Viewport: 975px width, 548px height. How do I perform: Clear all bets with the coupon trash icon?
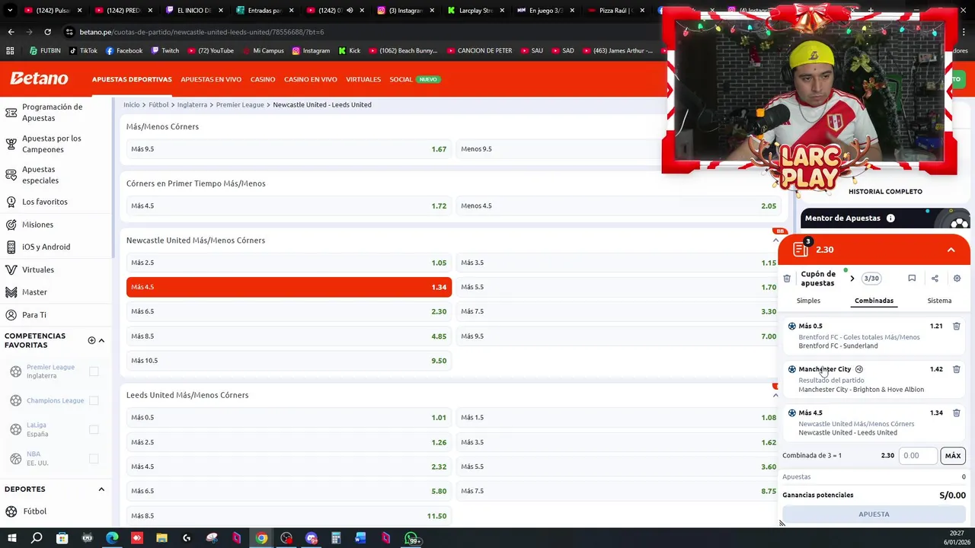(787, 279)
